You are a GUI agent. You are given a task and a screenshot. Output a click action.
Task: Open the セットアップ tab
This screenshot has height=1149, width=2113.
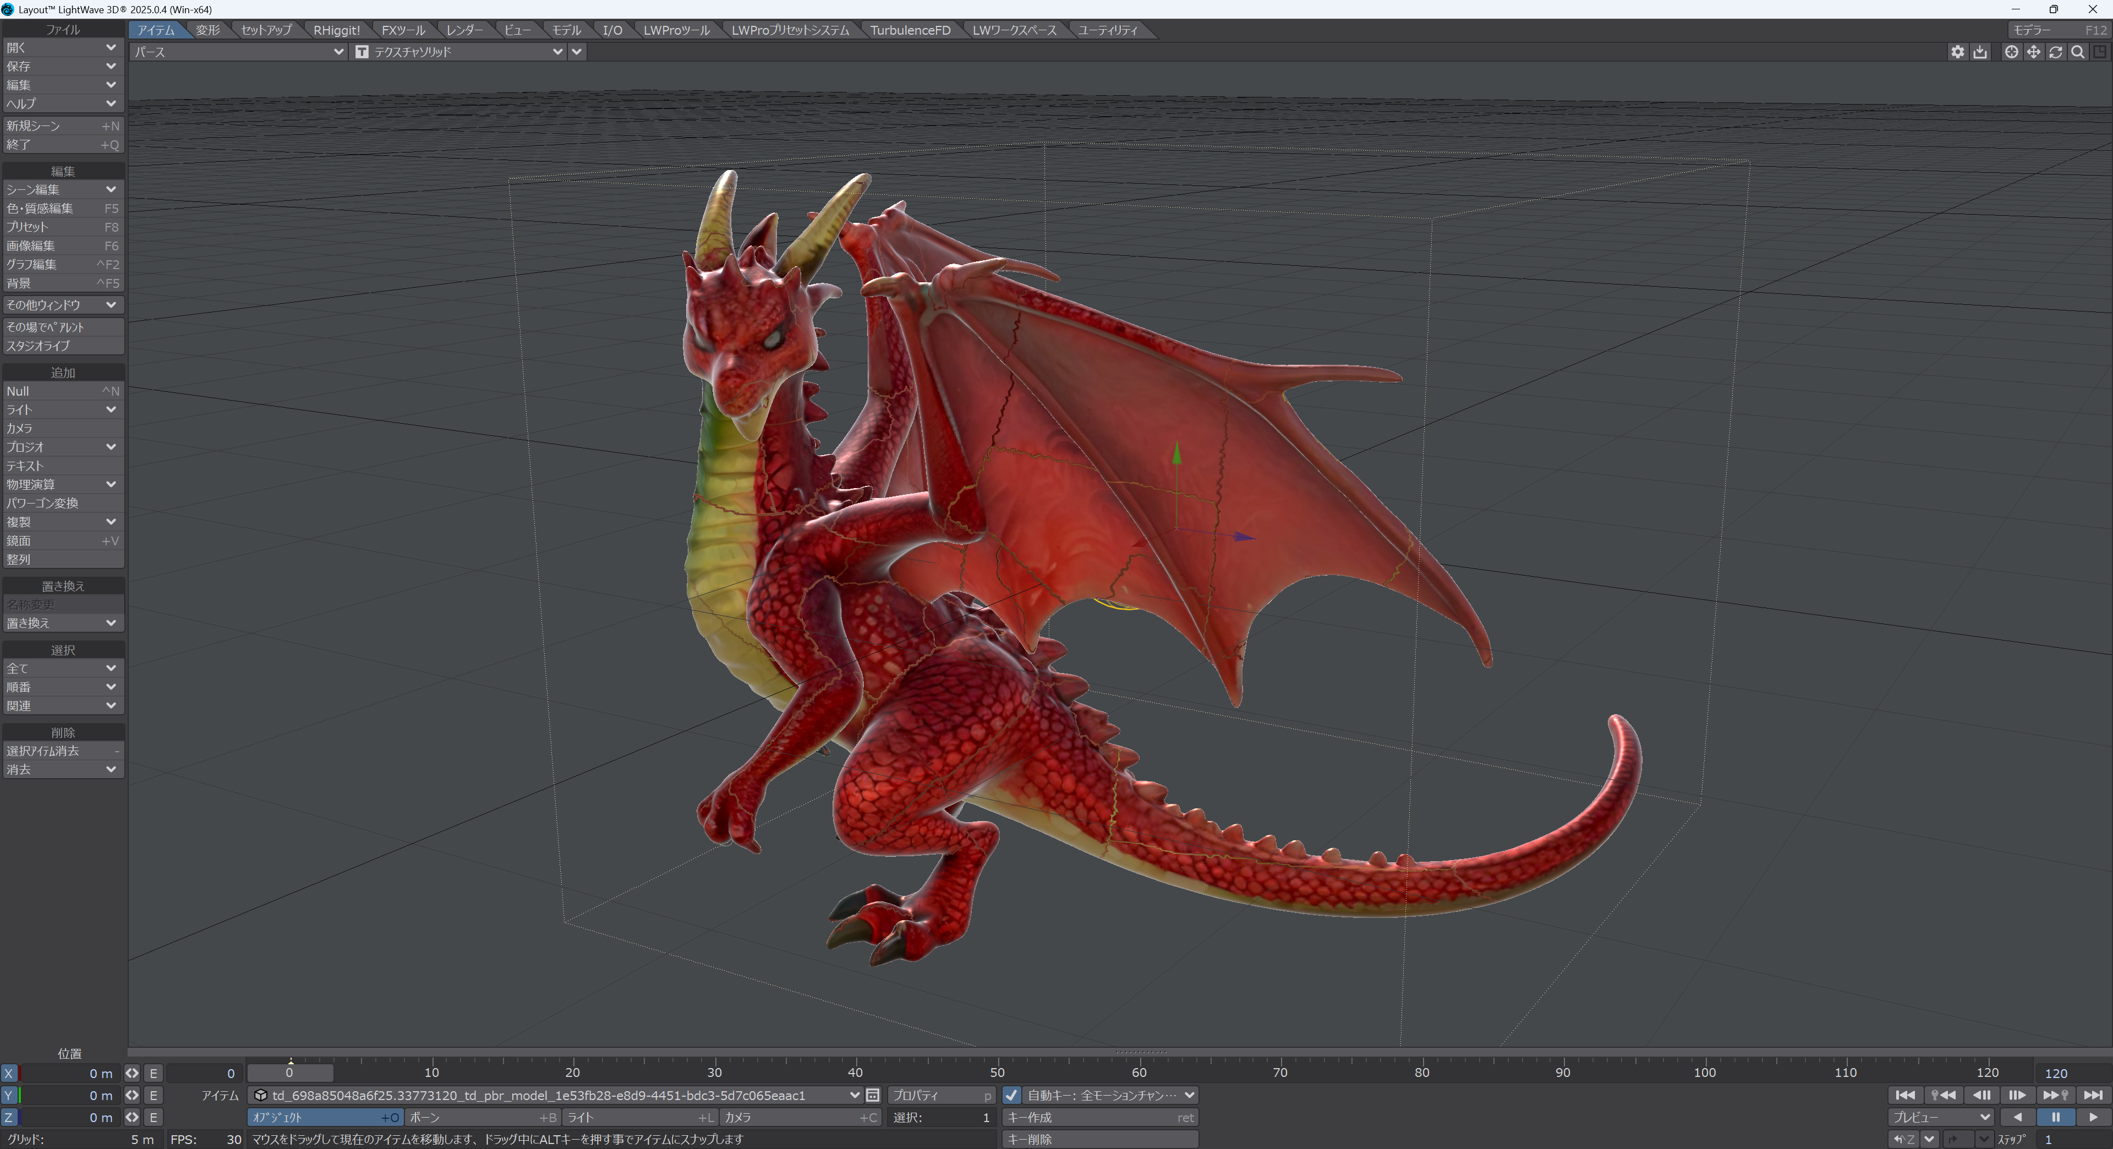(266, 30)
